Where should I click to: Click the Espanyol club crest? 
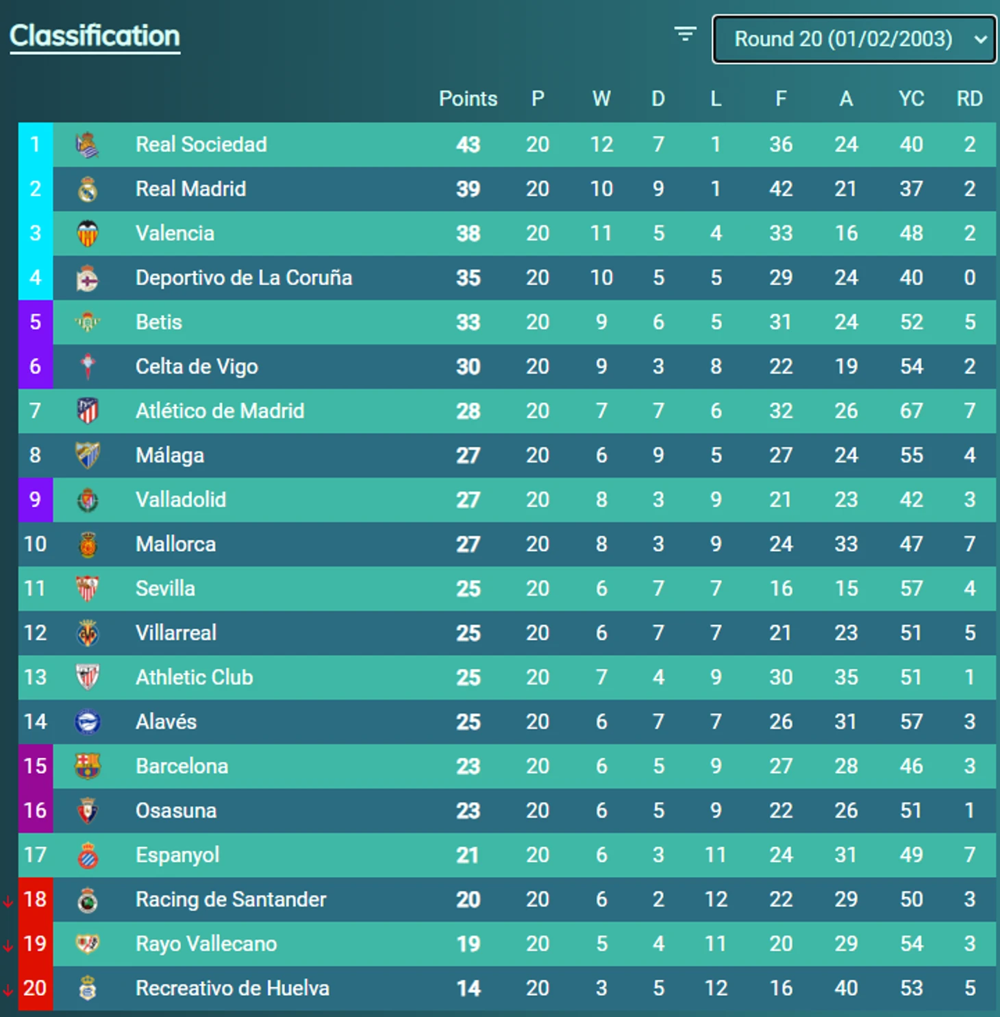(88, 855)
